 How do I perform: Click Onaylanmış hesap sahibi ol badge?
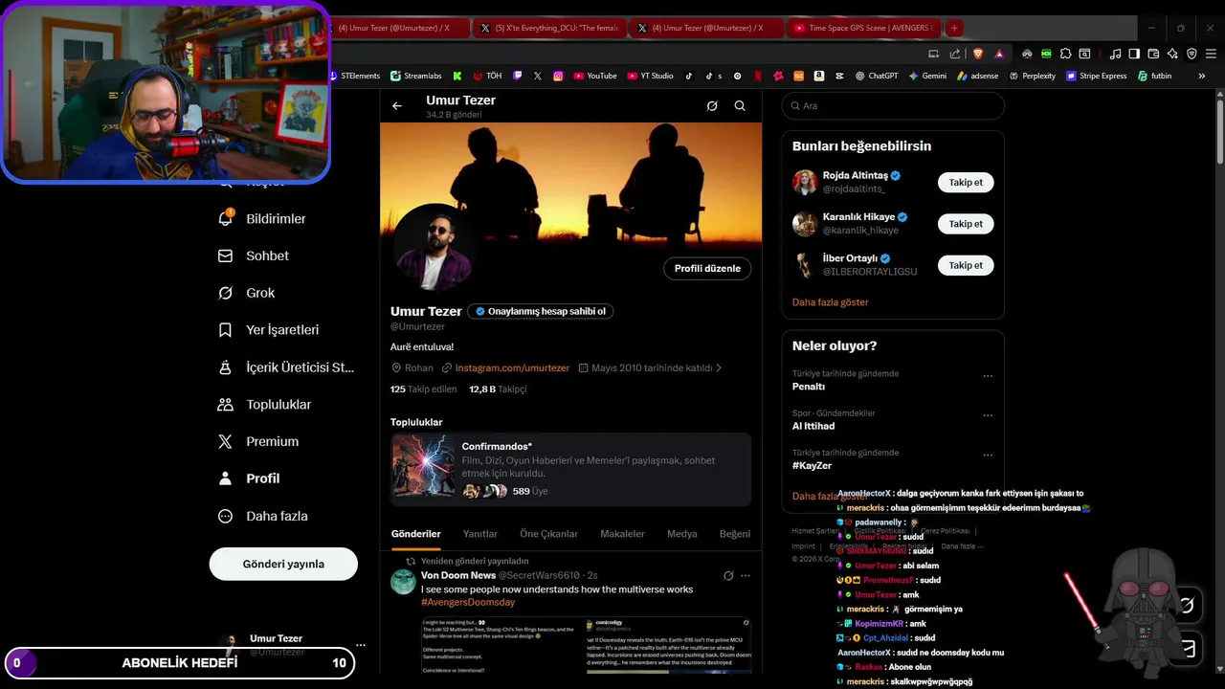pyautogui.click(x=541, y=311)
